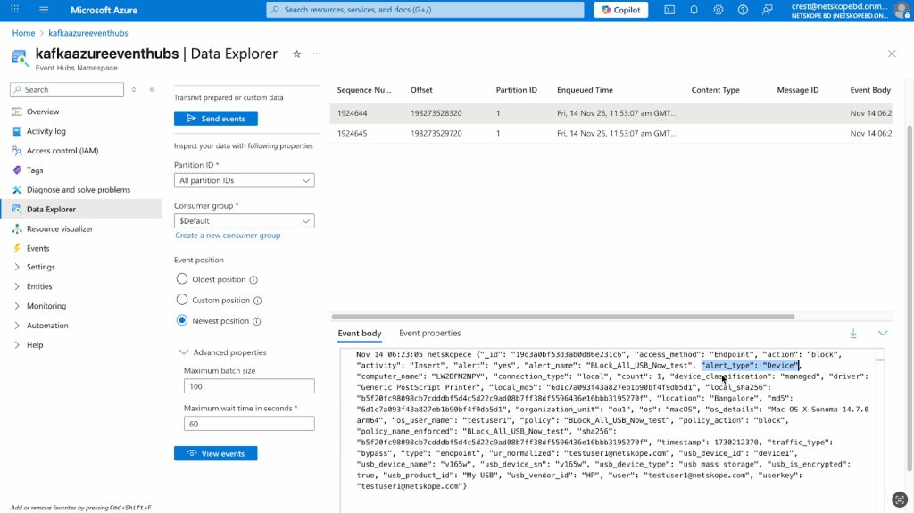Click the round icon at bottom right corner

pos(900,500)
